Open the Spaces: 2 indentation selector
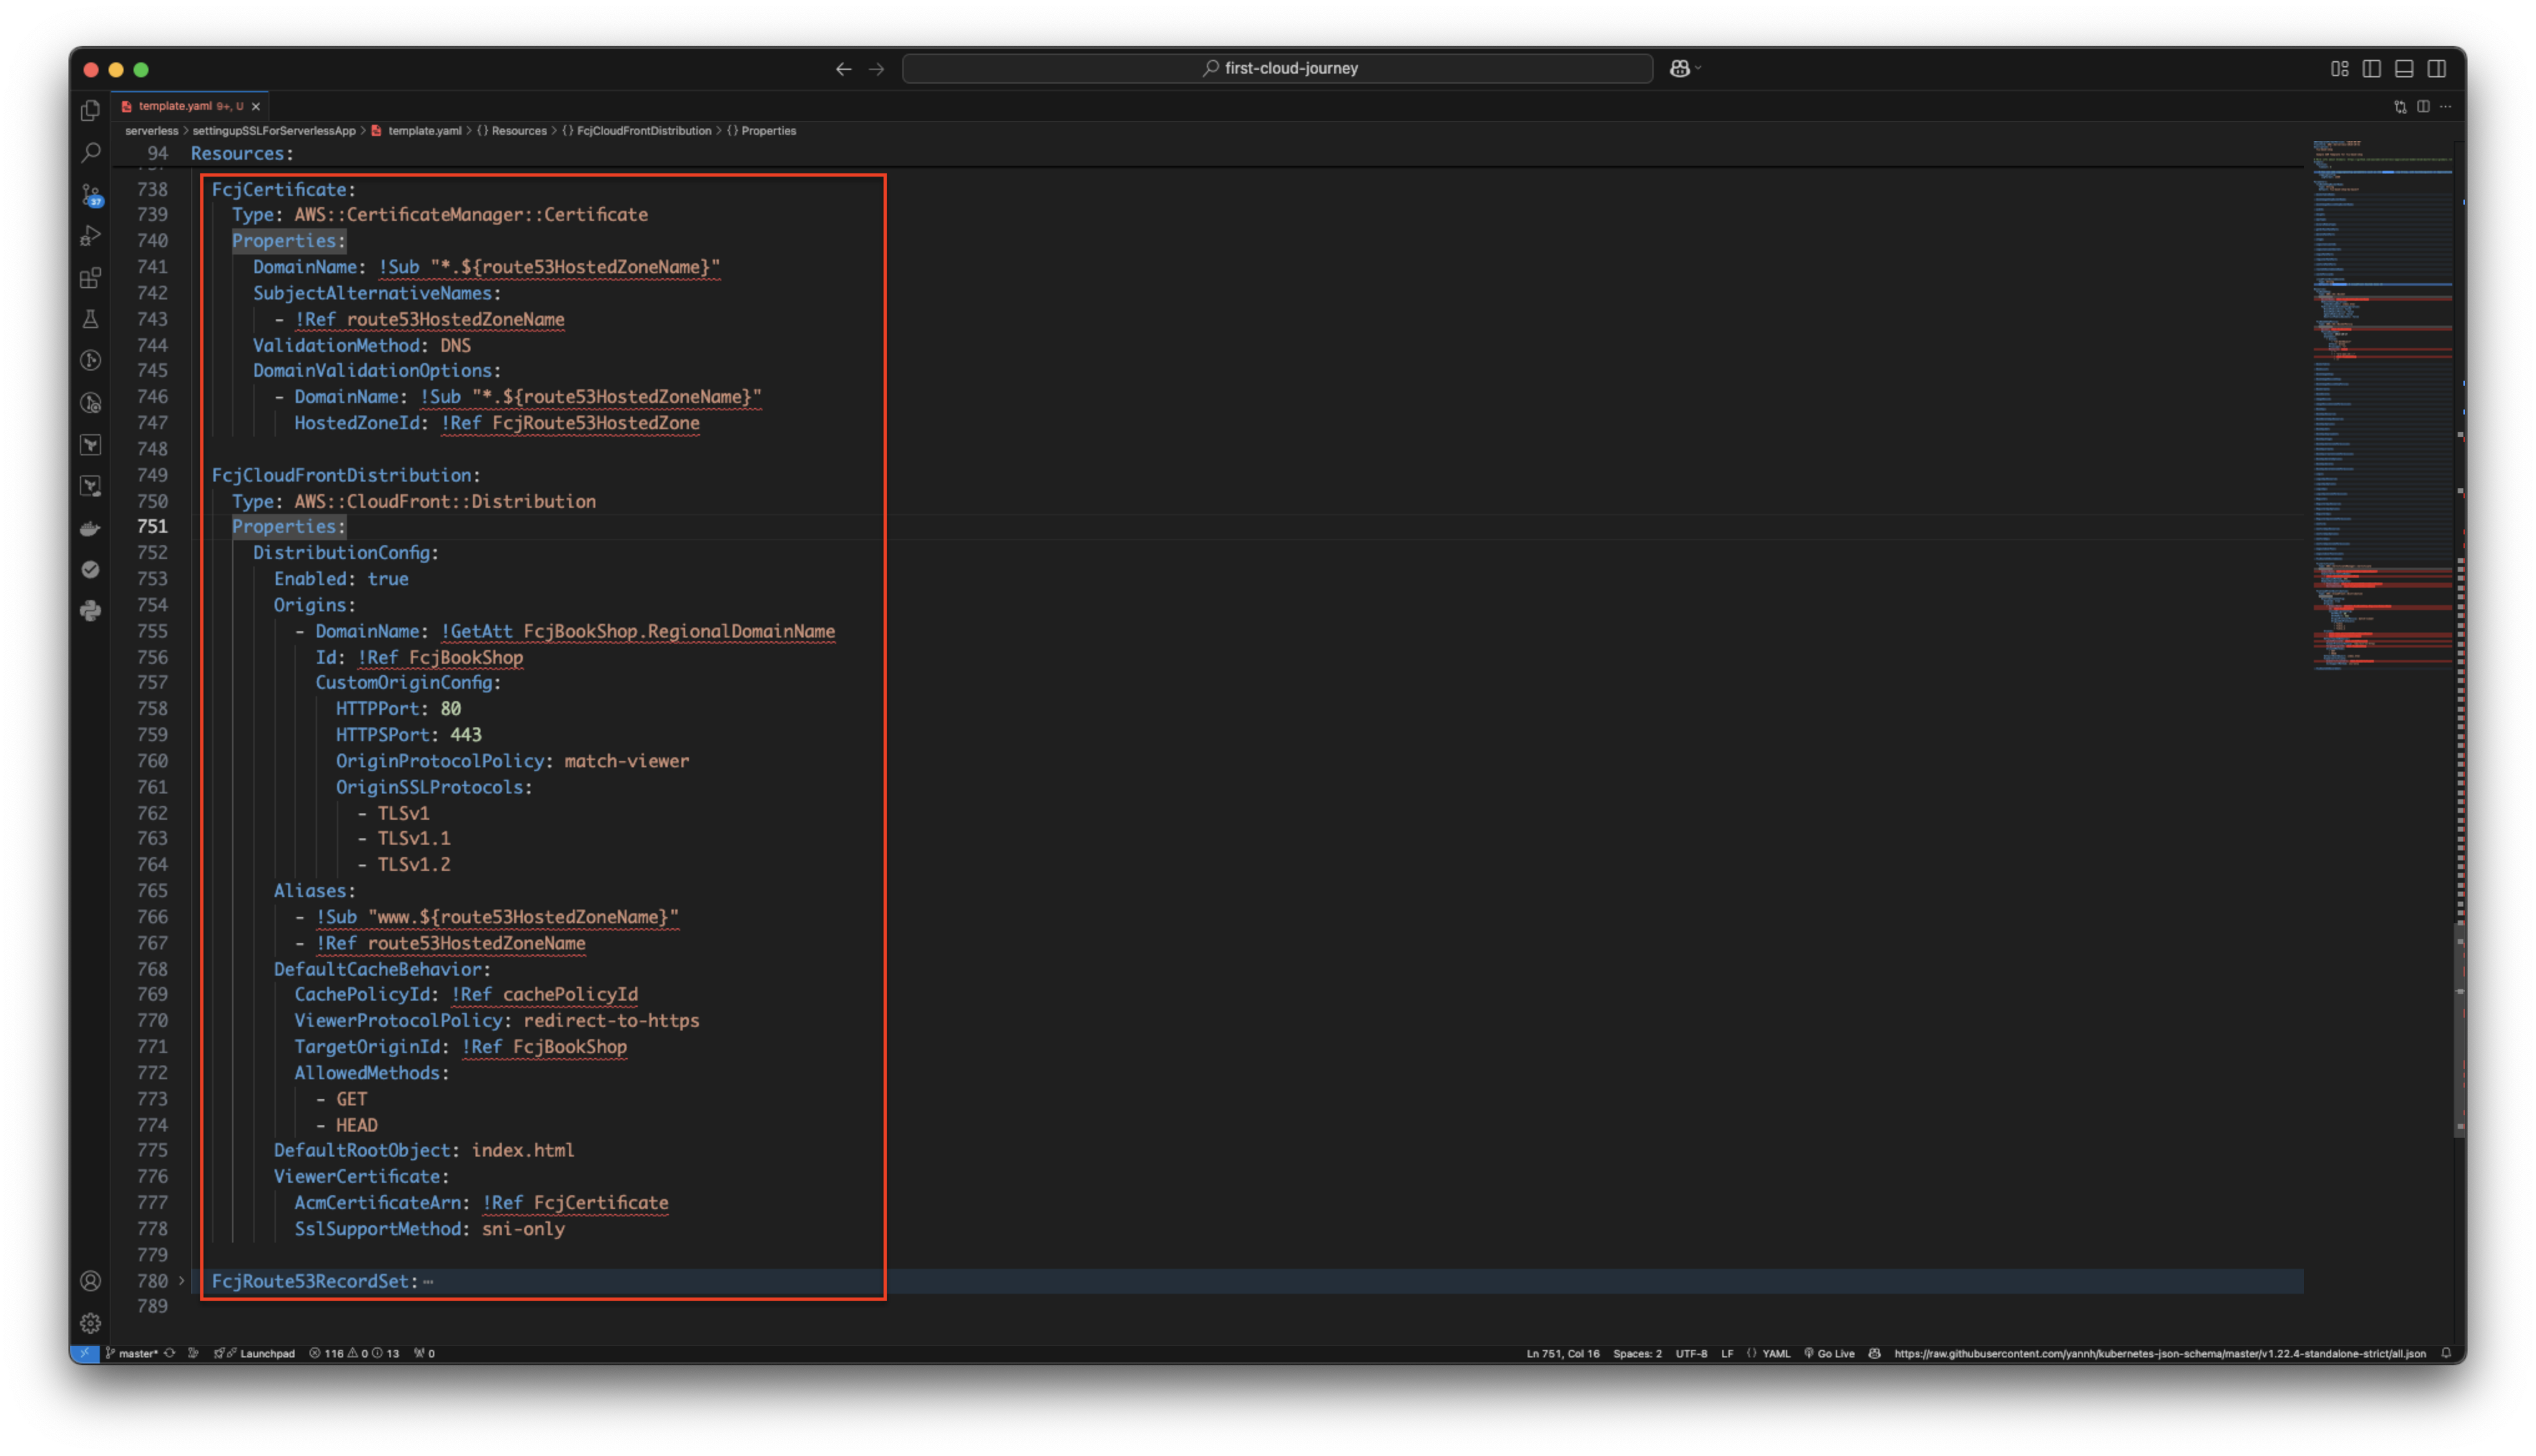This screenshot has height=1456, width=2536. point(1637,1353)
